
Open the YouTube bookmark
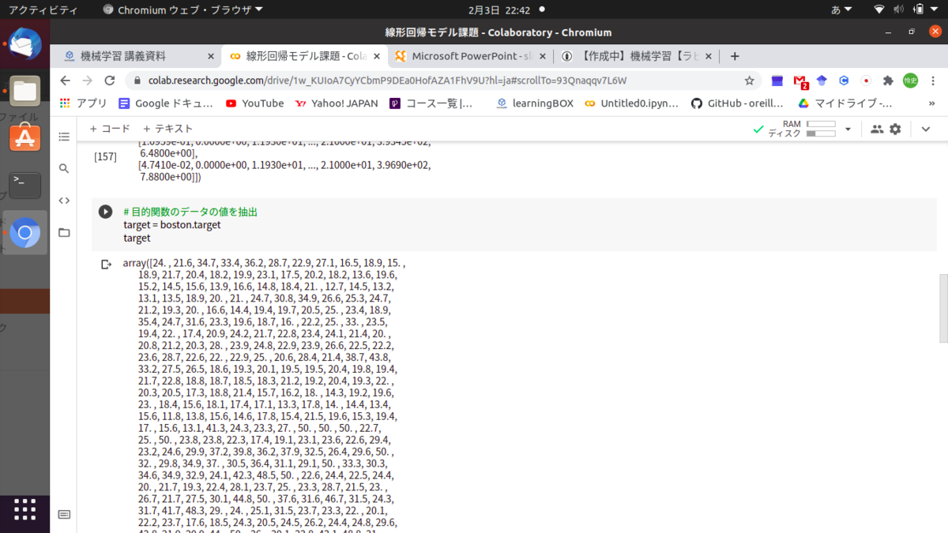[x=254, y=103]
